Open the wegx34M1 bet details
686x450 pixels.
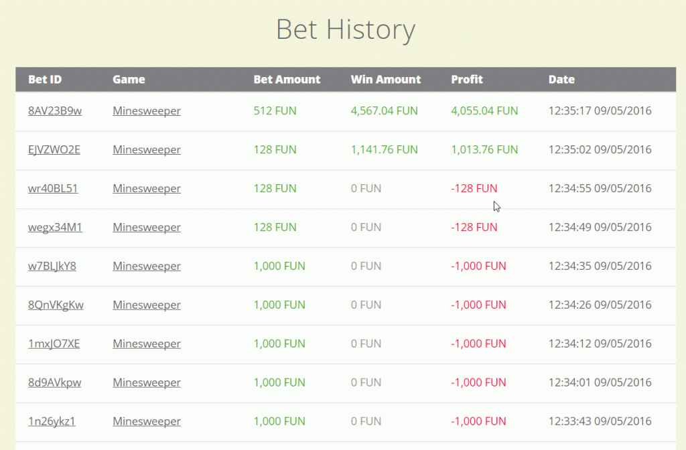coord(55,227)
